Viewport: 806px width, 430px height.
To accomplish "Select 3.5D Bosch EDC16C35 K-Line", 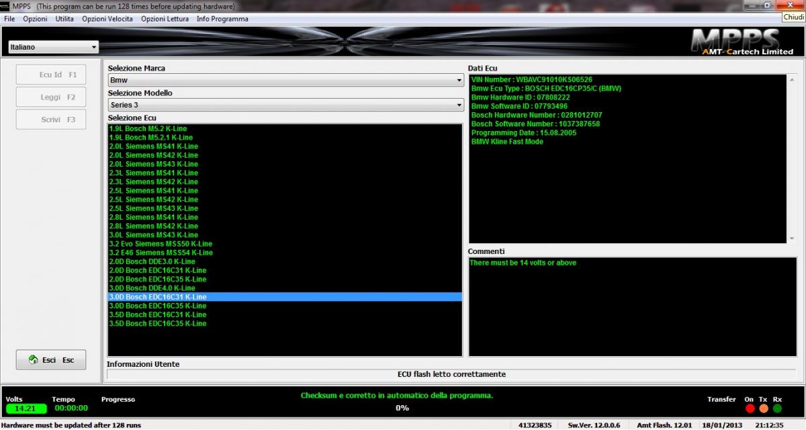I will tap(285, 323).
